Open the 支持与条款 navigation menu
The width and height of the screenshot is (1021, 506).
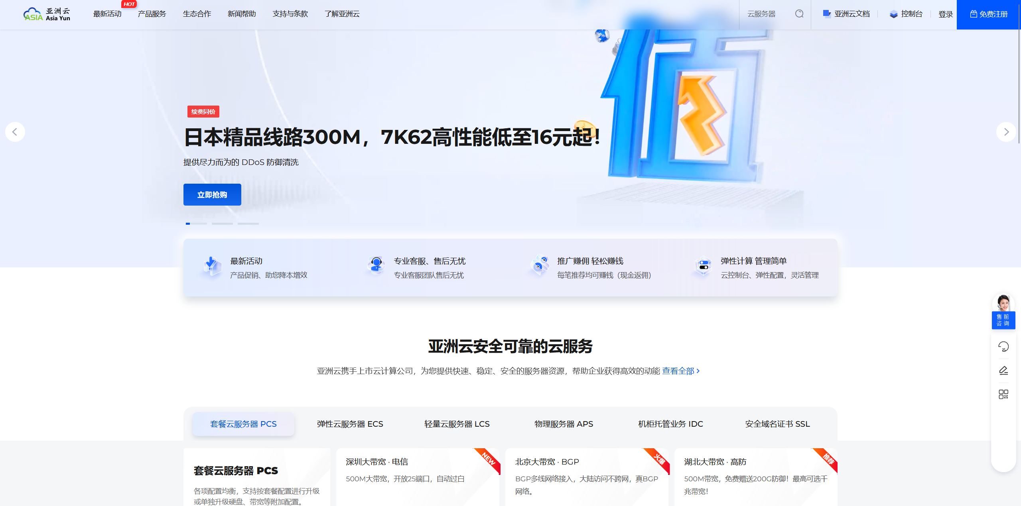290,14
